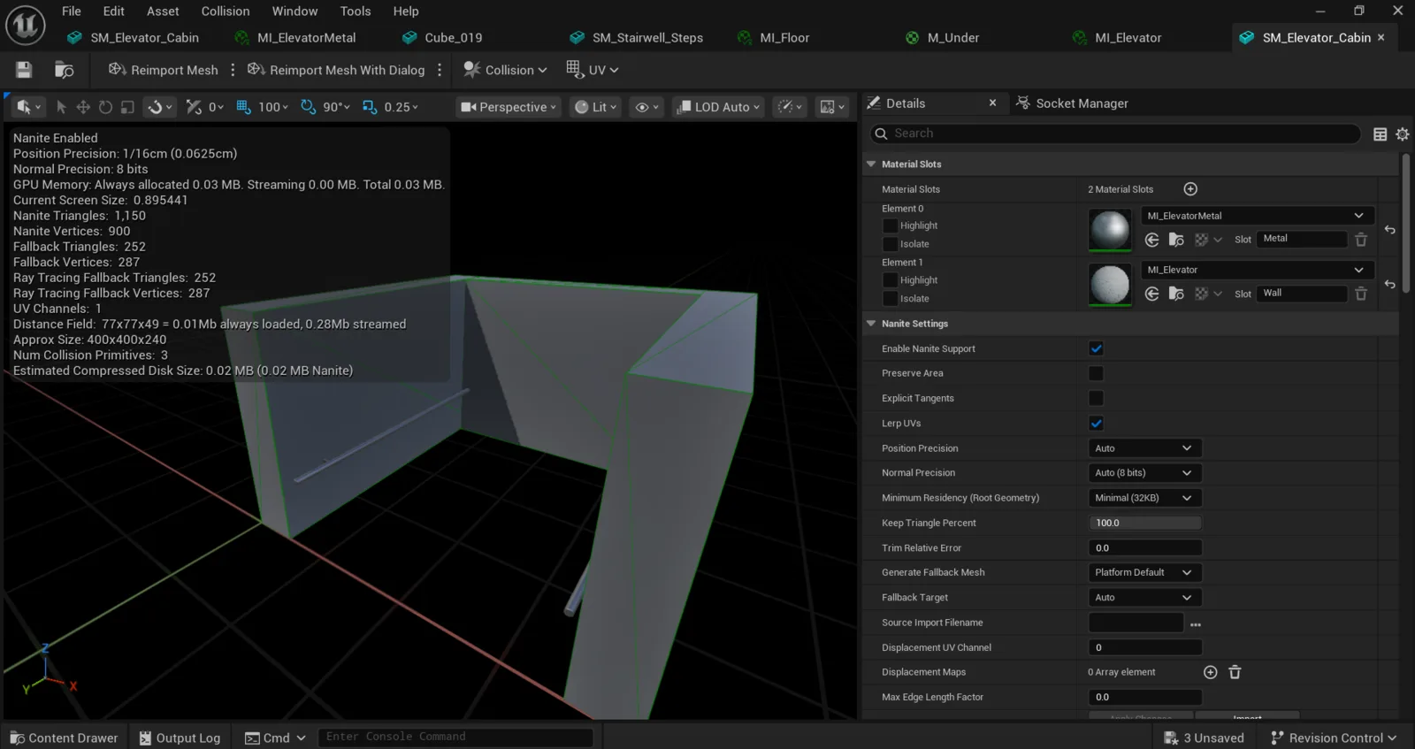Select the translate (move) gizmo tool
Screen dimensions: 1415x749
tap(83, 107)
